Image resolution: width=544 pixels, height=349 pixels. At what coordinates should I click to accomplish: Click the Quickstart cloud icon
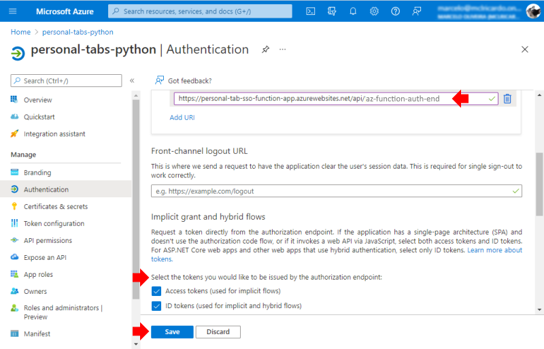[14, 117]
